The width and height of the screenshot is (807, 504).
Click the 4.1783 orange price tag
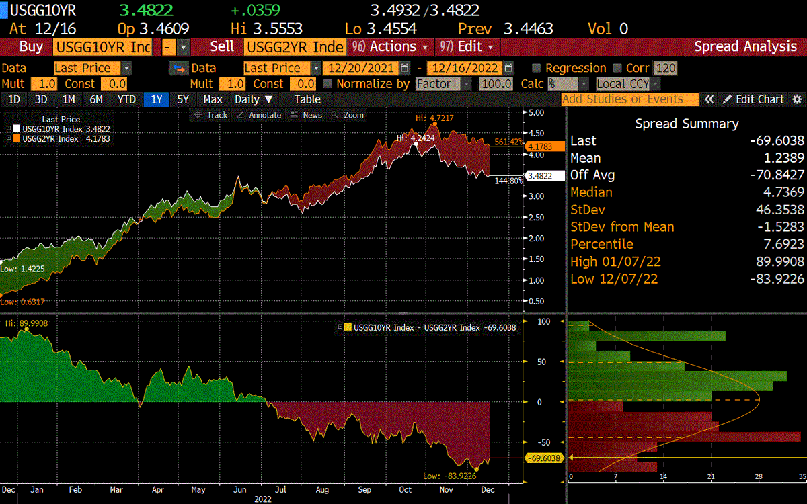[545, 146]
